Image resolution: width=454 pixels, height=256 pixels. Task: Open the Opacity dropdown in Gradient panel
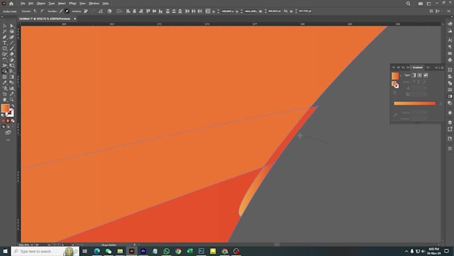(425, 112)
